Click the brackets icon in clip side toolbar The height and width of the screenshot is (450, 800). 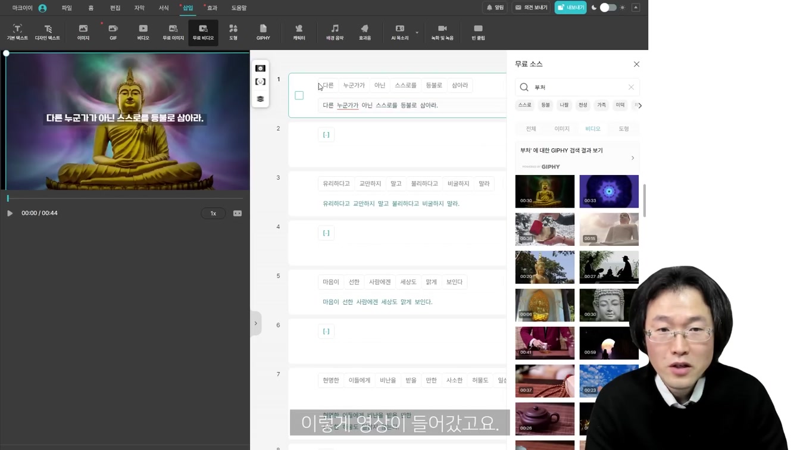pos(260,82)
